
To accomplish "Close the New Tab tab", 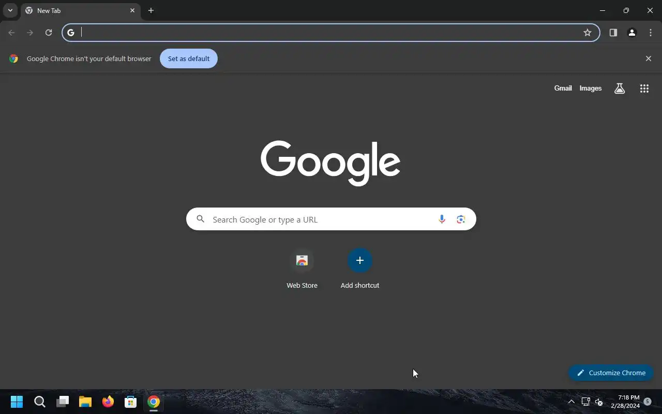I will click(132, 10).
